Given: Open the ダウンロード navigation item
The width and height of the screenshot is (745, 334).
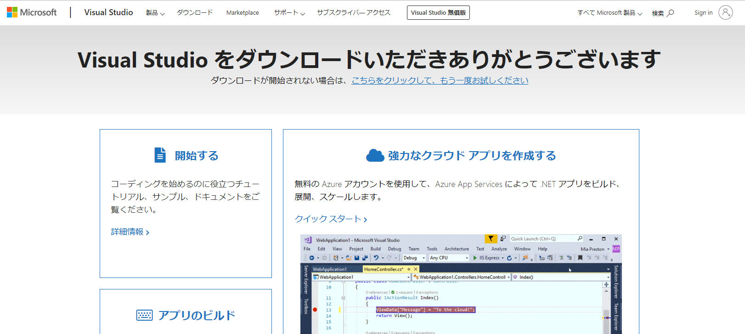Looking at the screenshot, I should [x=195, y=12].
